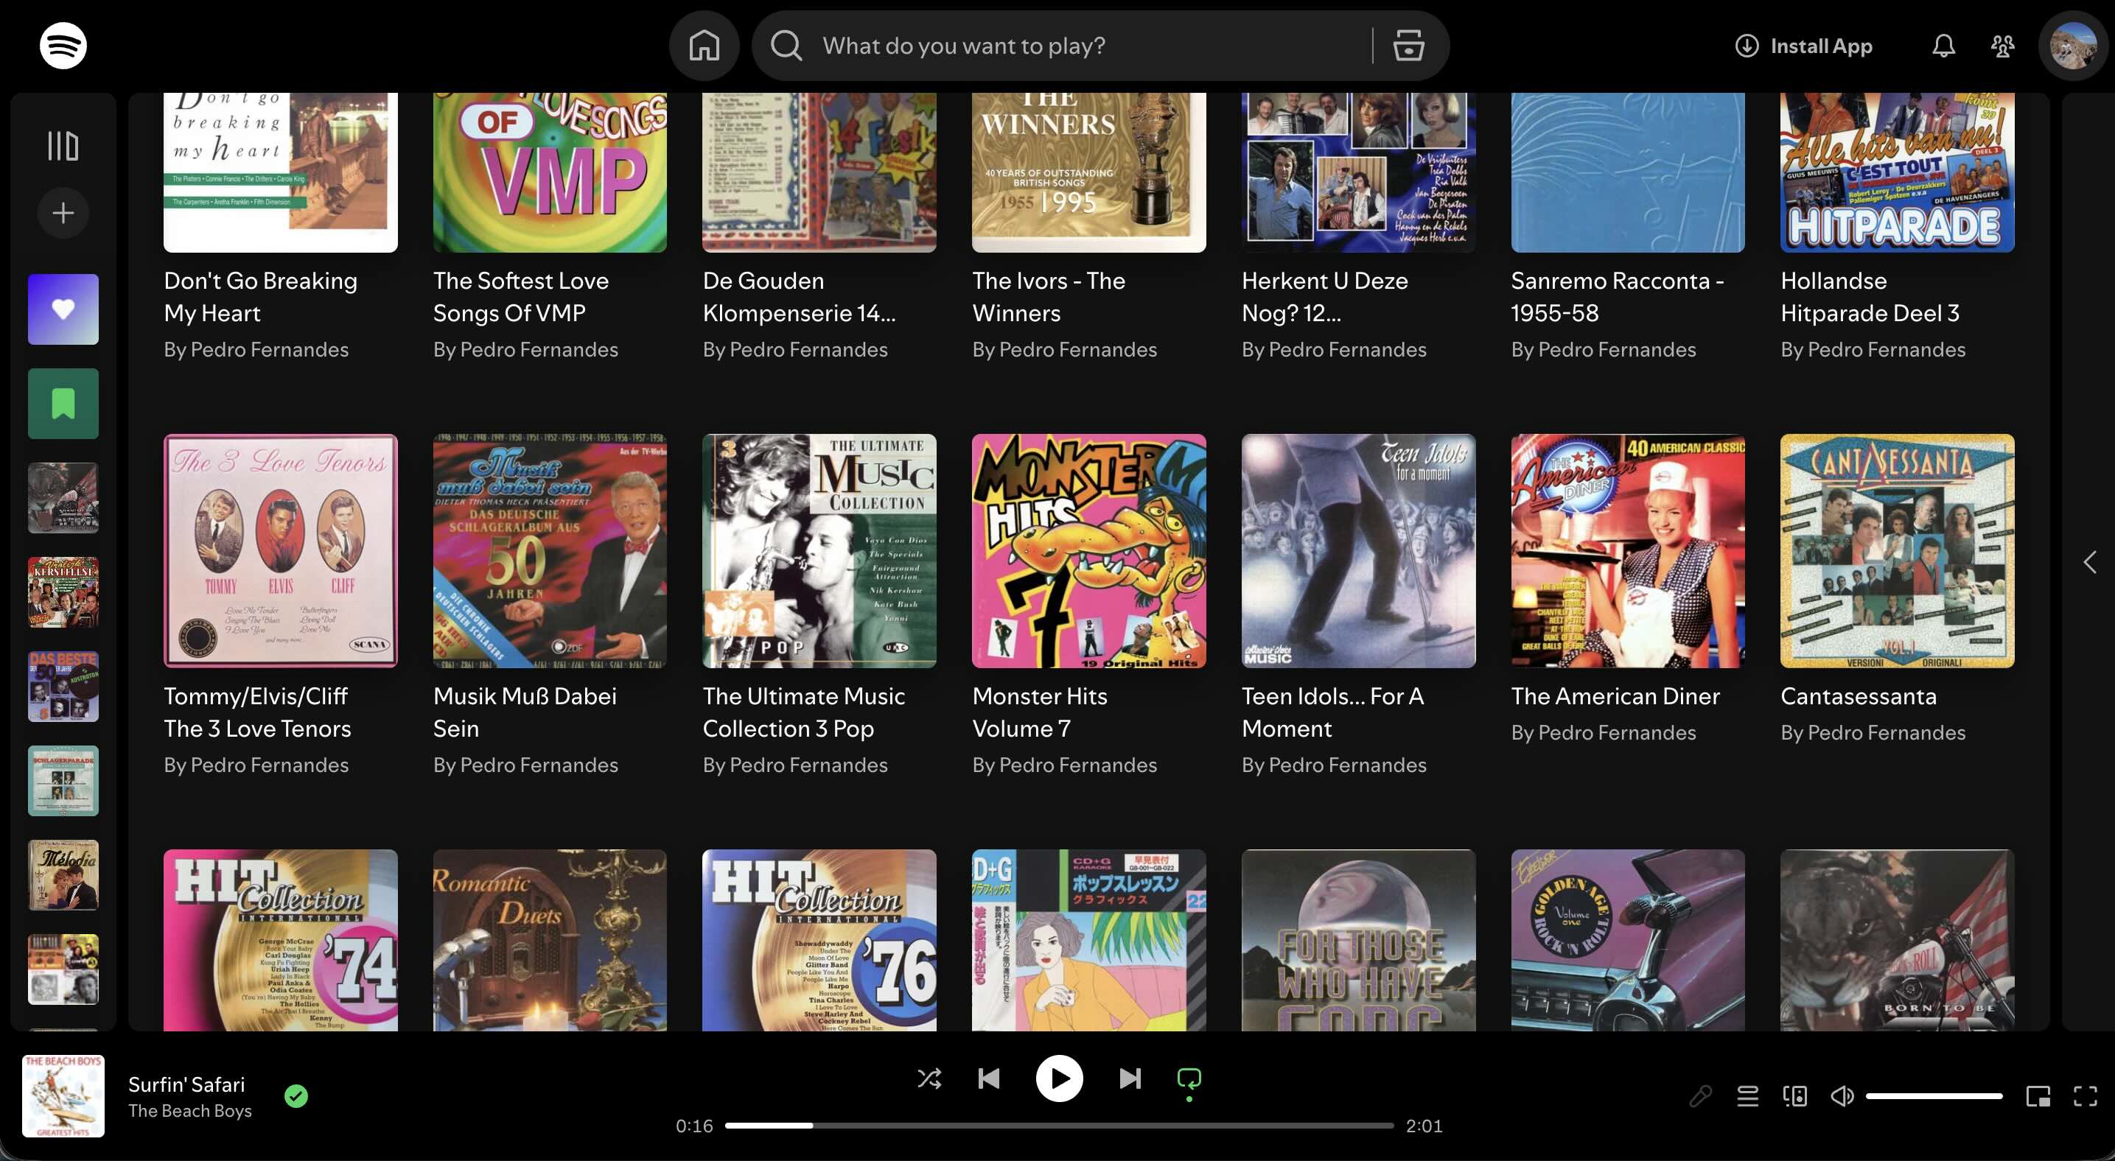Open the Browse icon in the search bar

[1408, 46]
